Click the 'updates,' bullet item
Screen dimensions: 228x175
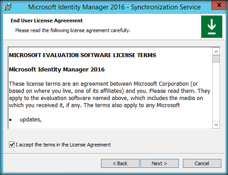pyautogui.click(x=30, y=120)
